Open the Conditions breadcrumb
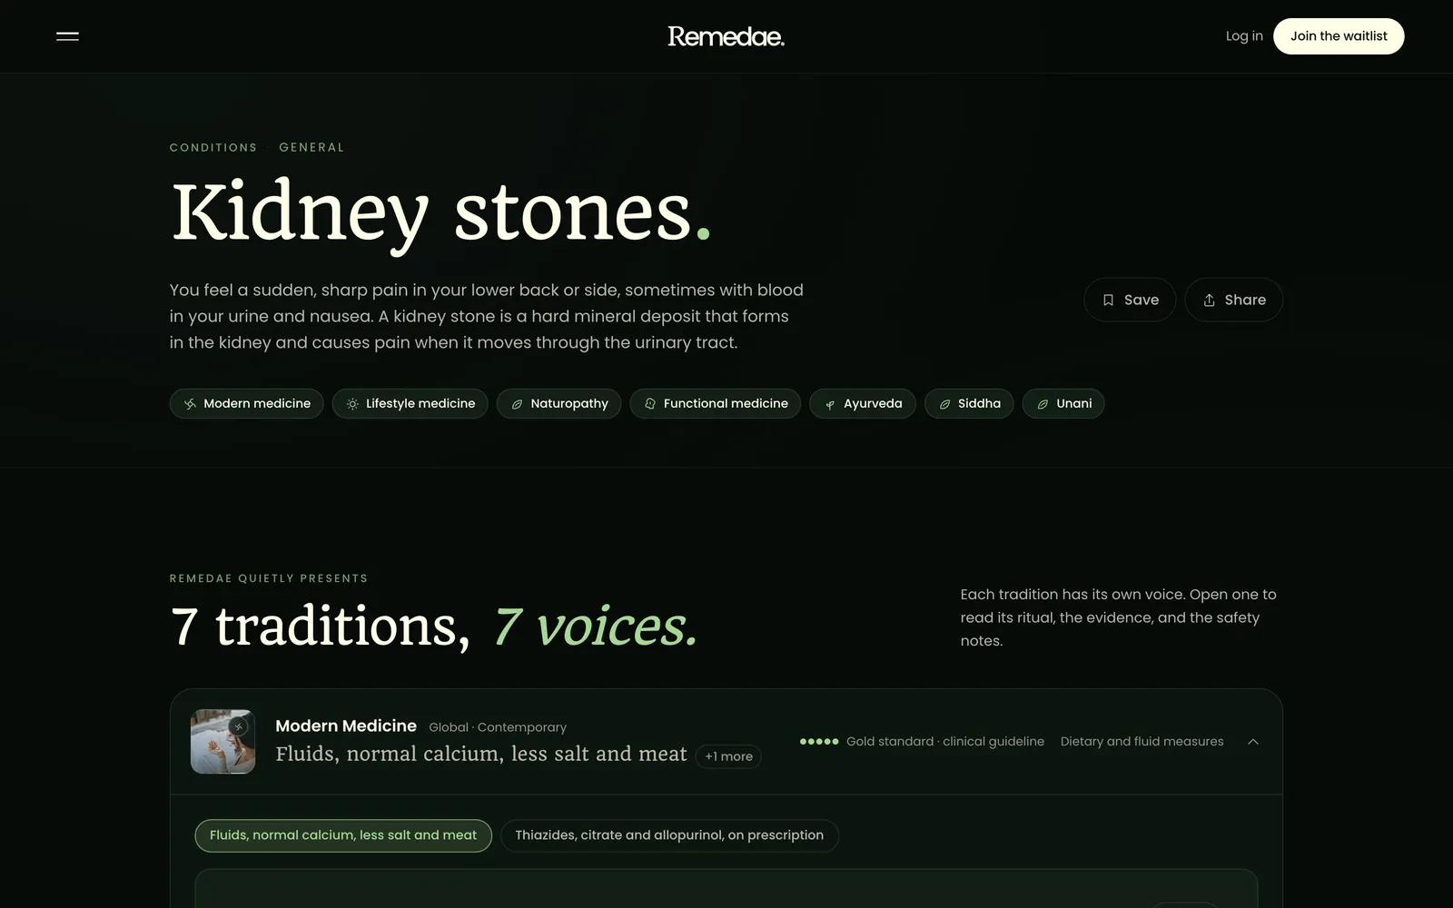The height and width of the screenshot is (908, 1453). click(213, 147)
